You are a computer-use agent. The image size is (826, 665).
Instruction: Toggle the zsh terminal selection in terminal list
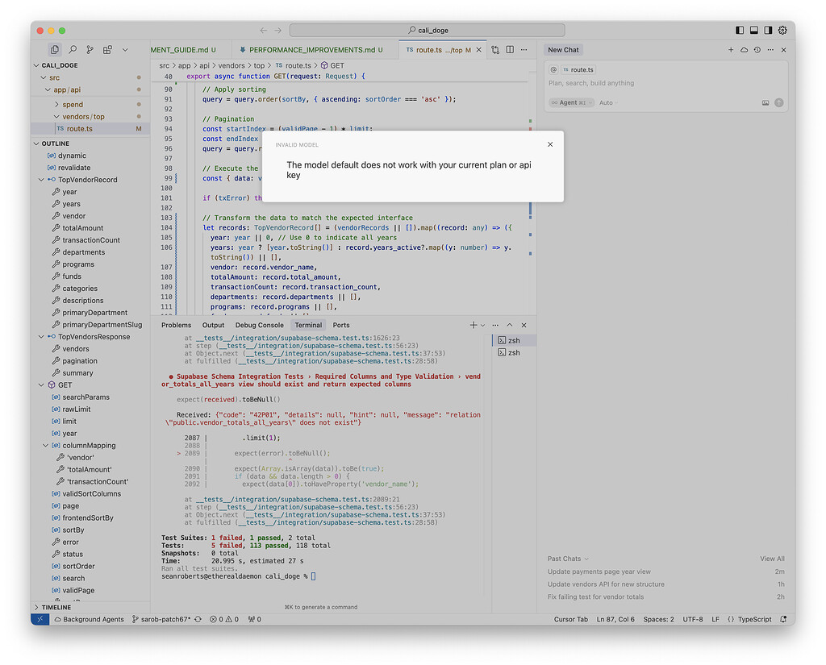click(x=515, y=339)
